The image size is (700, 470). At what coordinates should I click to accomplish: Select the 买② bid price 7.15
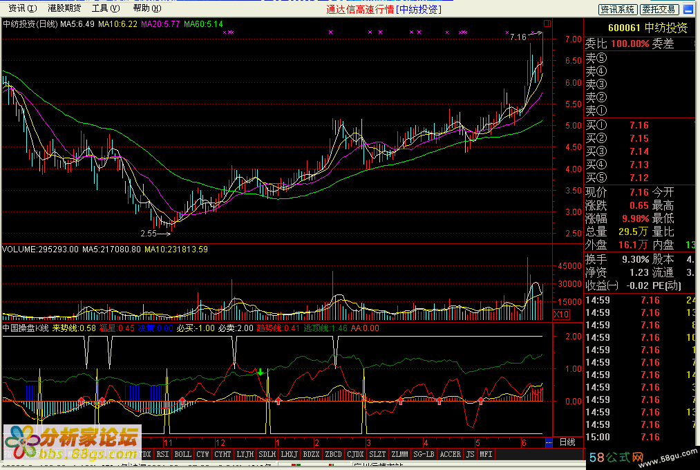[638, 138]
